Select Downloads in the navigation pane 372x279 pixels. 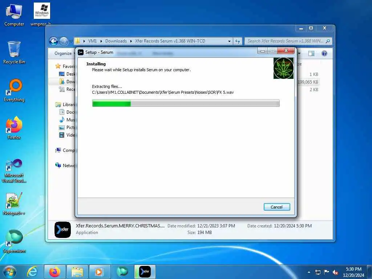click(67, 82)
